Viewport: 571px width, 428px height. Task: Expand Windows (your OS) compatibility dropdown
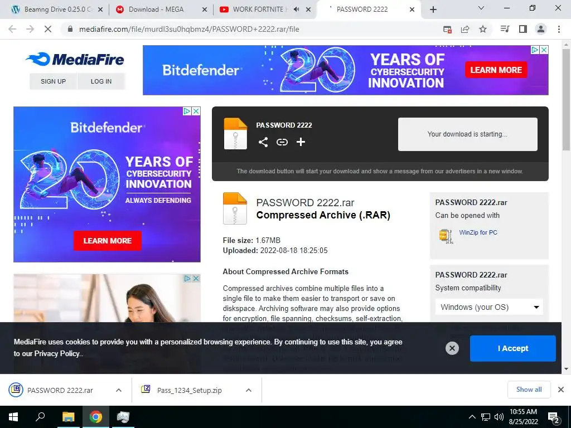489,307
